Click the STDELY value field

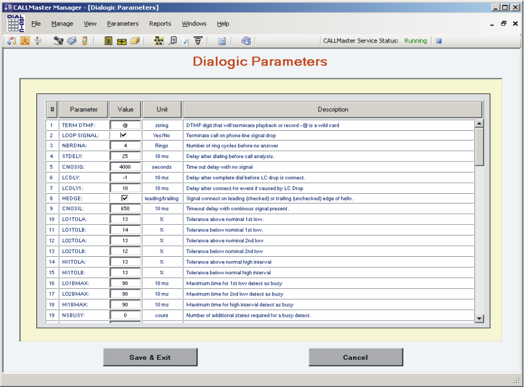click(x=125, y=156)
